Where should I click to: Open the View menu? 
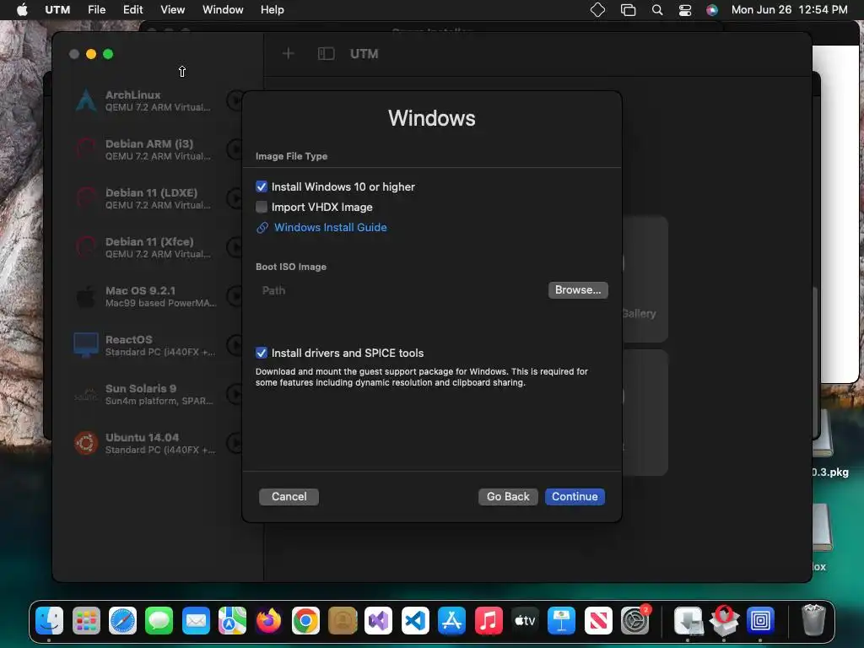(172, 10)
